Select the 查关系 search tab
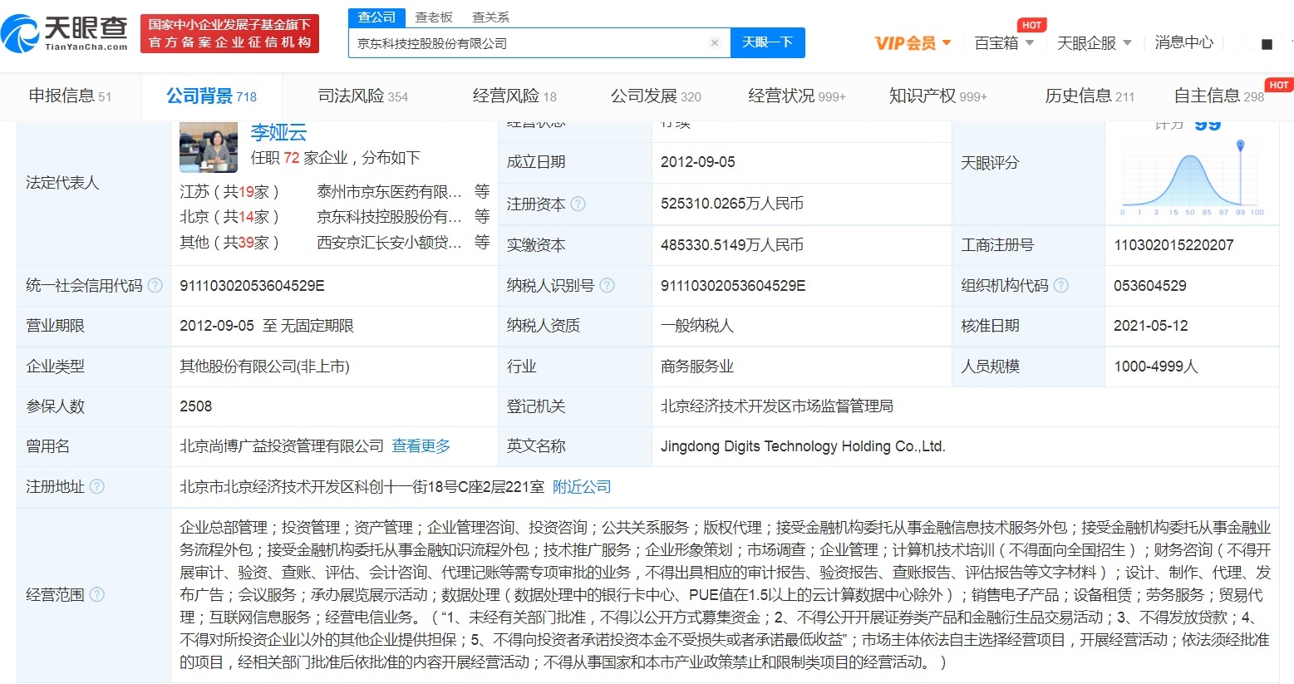 490,17
